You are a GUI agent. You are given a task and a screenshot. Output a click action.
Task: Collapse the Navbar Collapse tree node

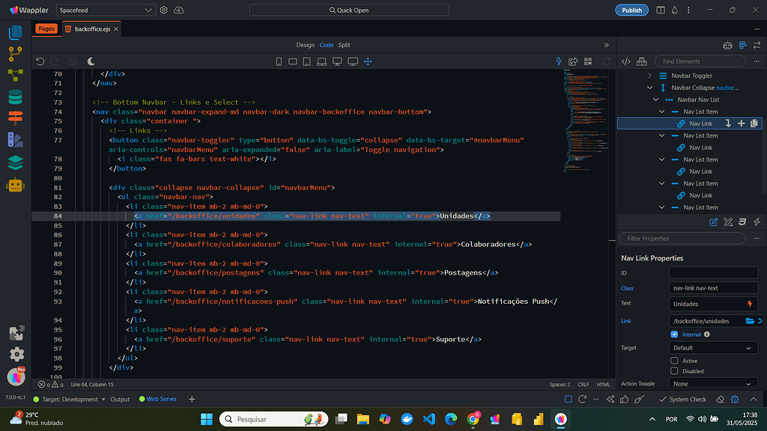pos(650,87)
